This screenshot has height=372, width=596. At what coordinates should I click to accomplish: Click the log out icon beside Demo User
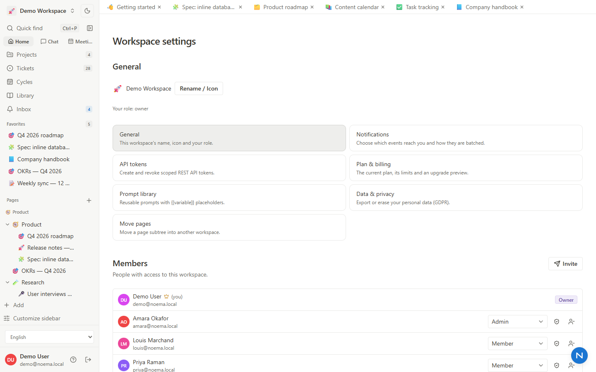click(x=88, y=360)
